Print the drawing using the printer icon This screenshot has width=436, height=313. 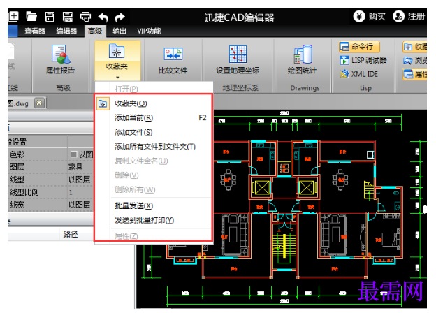(x=85, y=17)
